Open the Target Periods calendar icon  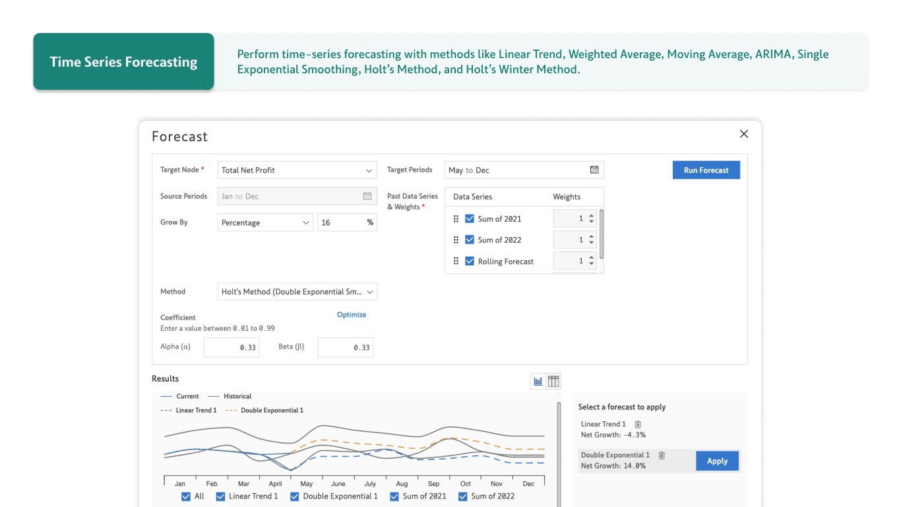click(594, 170)
